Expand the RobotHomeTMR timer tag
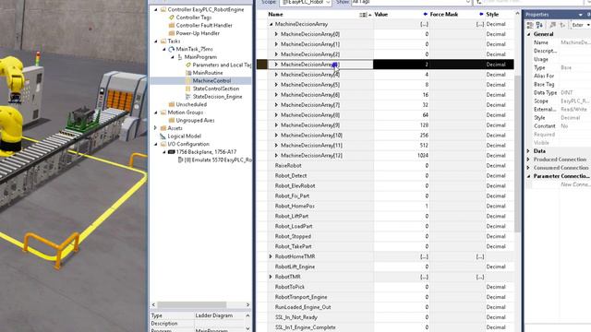Viewport: 591px width, 332px height. pyautogui.click(x=271, y=256)
